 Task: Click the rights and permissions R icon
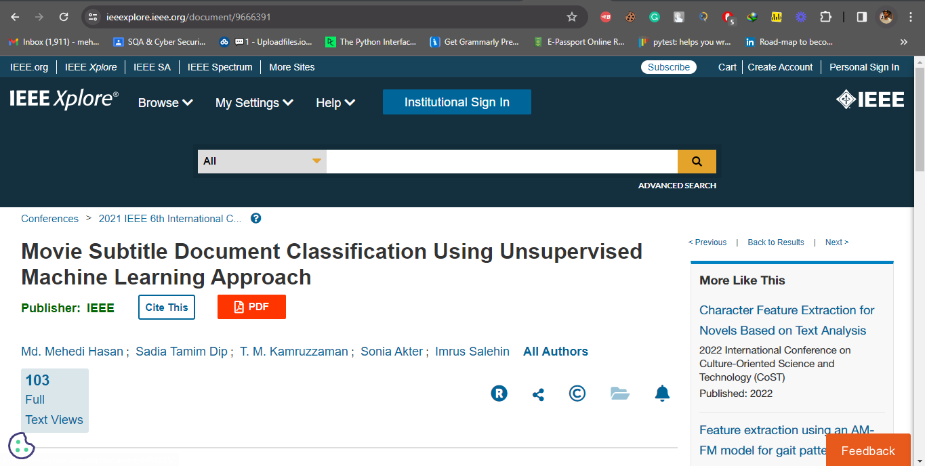499,394
